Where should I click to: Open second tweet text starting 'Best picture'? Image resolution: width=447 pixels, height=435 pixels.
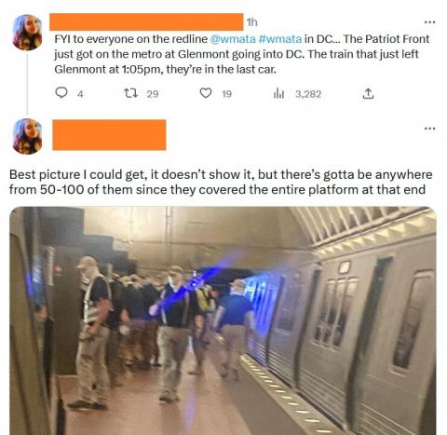click(221, 182)
